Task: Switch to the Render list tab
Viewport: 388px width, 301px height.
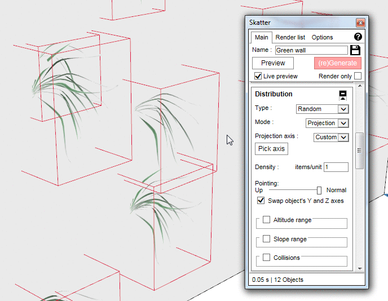Action: (290, 37)
